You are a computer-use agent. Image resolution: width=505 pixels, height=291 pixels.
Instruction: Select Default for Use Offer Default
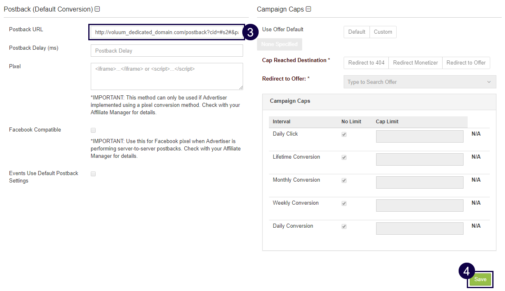[x=356, y=32]
